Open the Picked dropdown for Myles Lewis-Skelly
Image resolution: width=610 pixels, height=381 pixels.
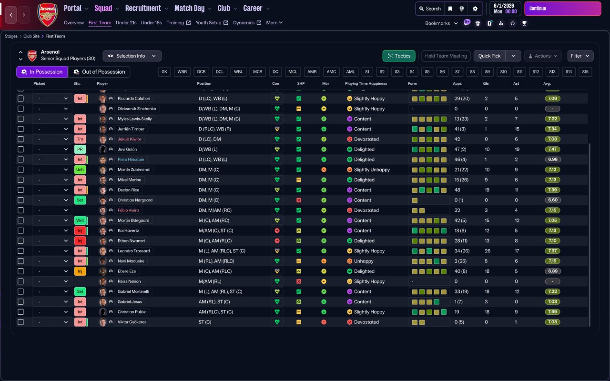[x=52, y=119]
